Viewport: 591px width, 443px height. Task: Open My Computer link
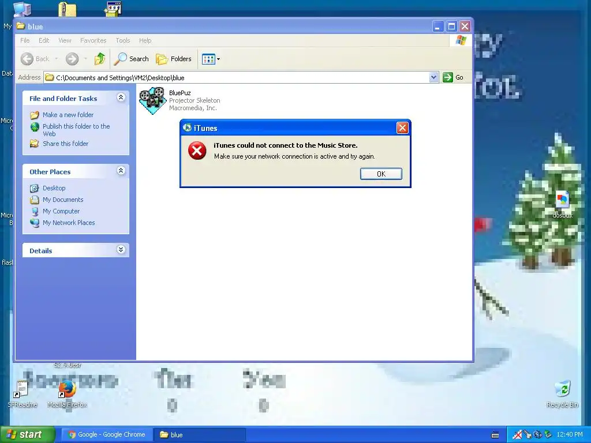click(61, 211)
